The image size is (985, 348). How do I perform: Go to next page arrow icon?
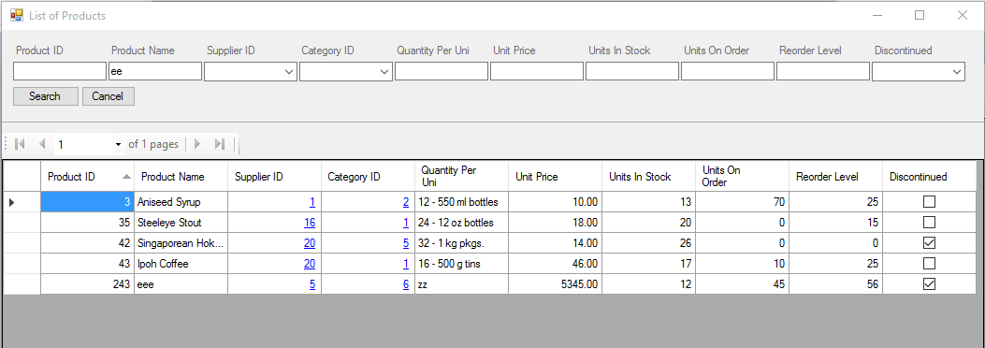point(196,144)
